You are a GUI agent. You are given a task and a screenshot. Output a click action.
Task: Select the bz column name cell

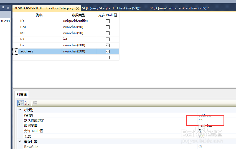click(x=40, y=45)
